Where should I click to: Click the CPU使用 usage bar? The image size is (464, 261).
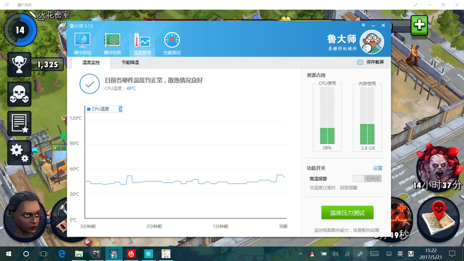click(327, 116)
